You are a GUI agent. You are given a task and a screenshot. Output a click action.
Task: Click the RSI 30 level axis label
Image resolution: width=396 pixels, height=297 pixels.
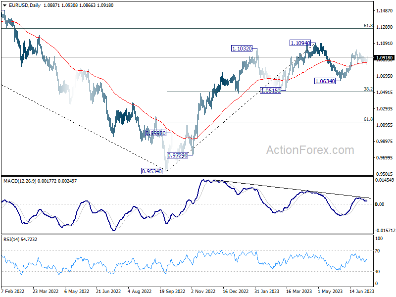(x=377, y=271)
